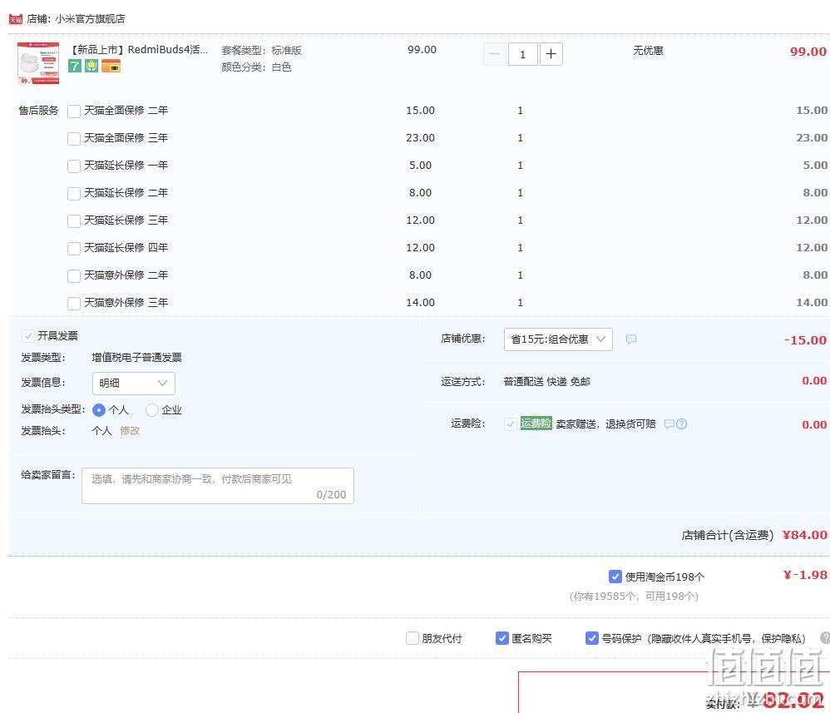Check 天猫延长保修 一年 option
The width and height of the screenshot is (830, 713).
(74, 166)
